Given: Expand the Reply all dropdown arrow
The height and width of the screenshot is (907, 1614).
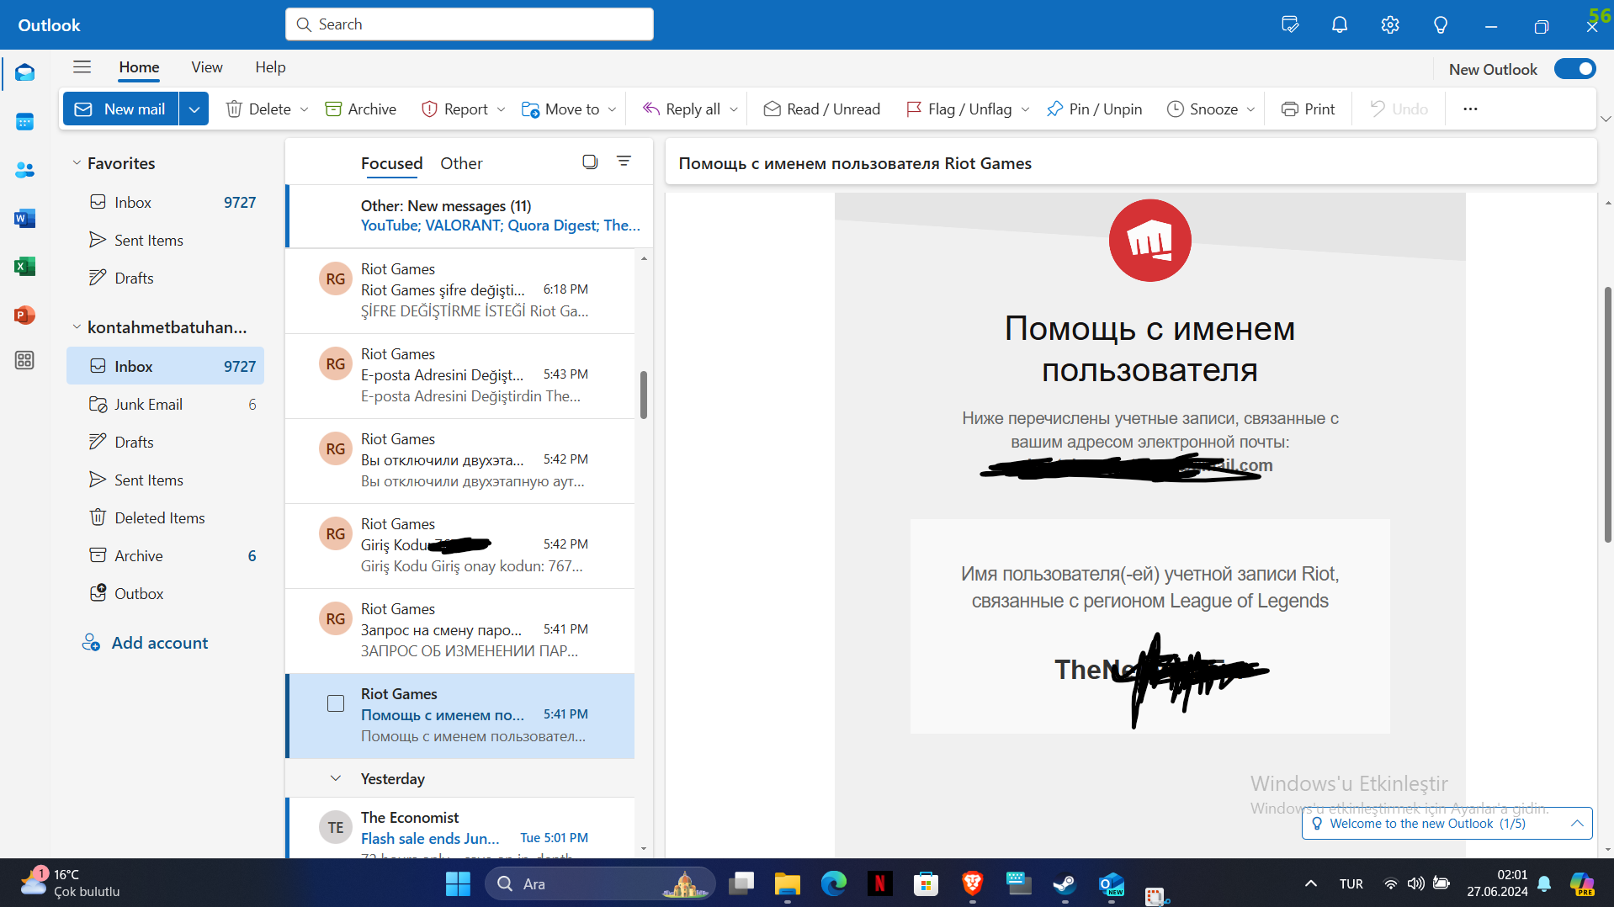Looking at the screenshot, I should pyautogui.click(x=734, y=109).
